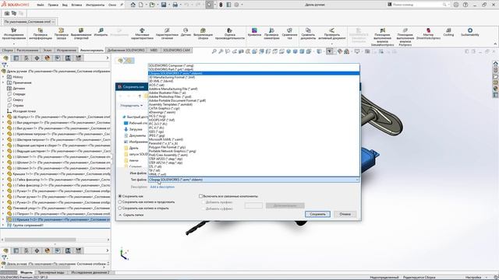Screen dimensions: 499x280
Task: Select 'Сохранить как копию и продолжить' radio option
Action: pos(120,202)
